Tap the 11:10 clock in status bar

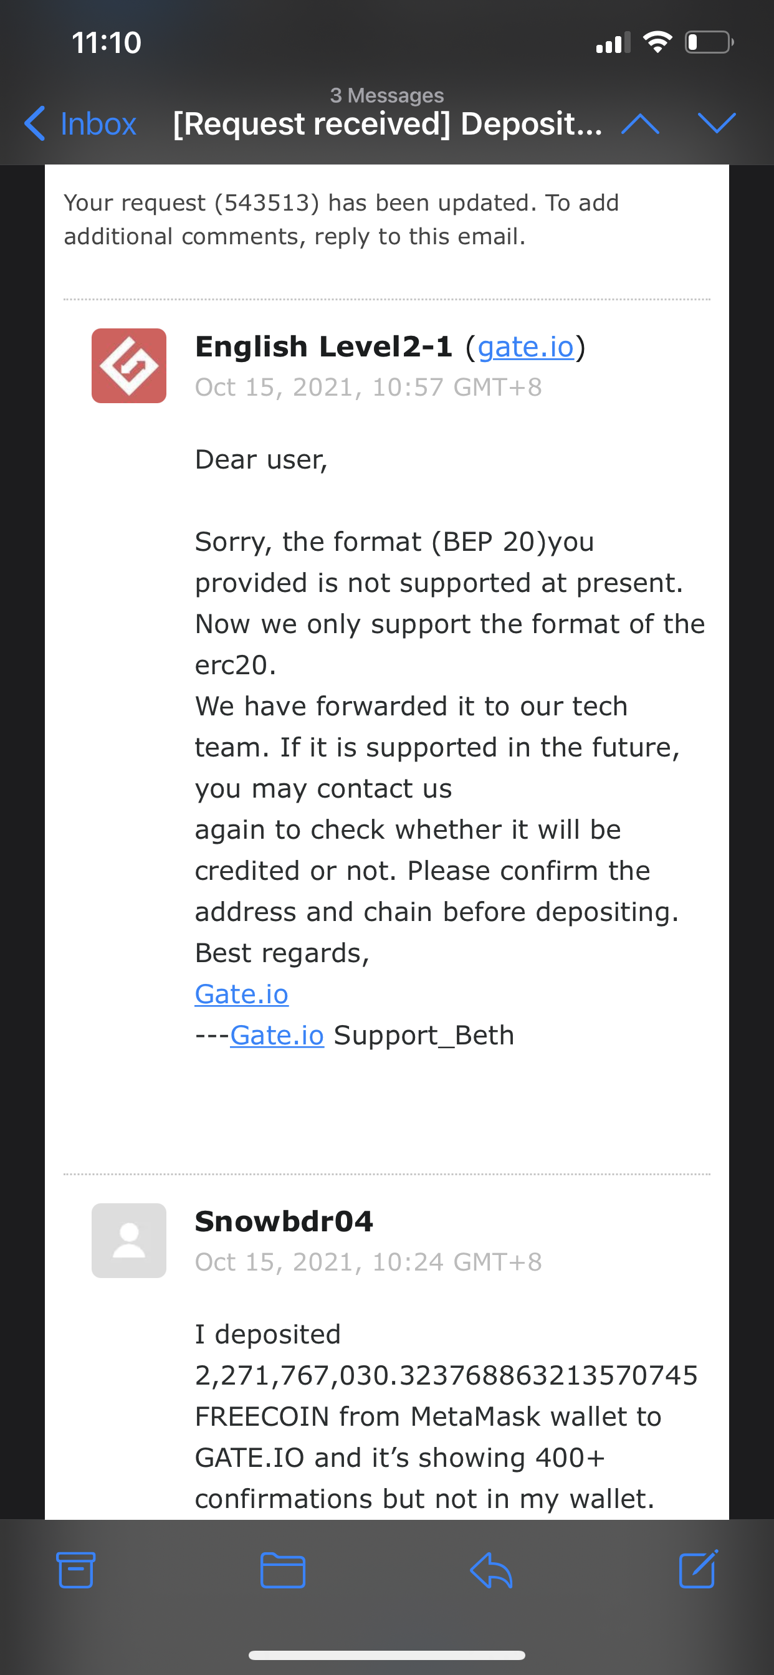point(107,43)
